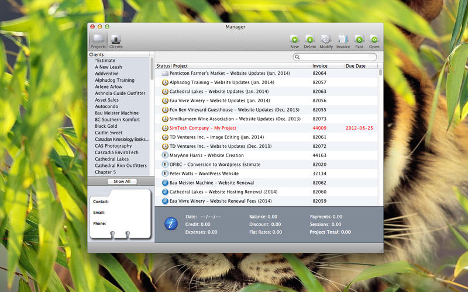Click clock status icon for Alphadog Training project
468x292 pixels.
click(165, 82)
